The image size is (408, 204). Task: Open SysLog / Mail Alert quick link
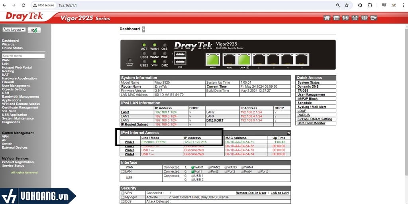point(312,107)
